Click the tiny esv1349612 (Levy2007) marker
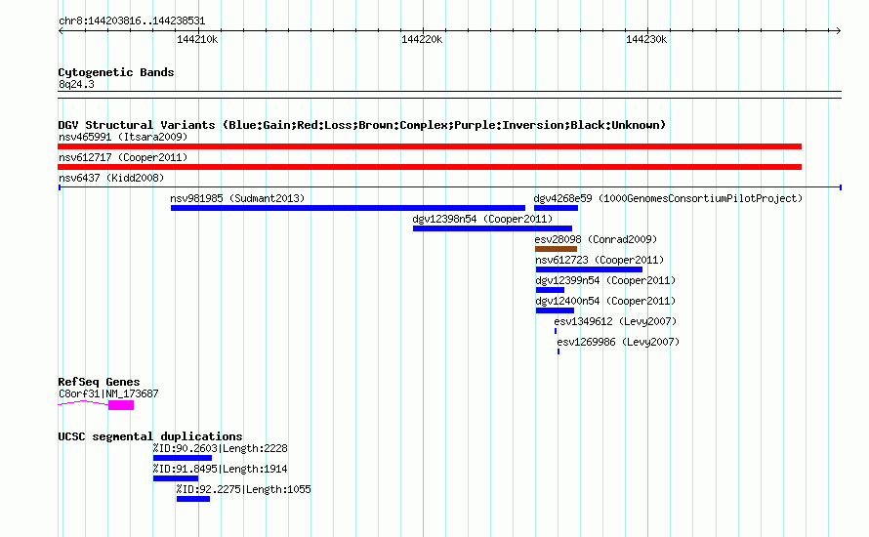The image size is (869, 537). pyautogui.click(x=556, y=331)
